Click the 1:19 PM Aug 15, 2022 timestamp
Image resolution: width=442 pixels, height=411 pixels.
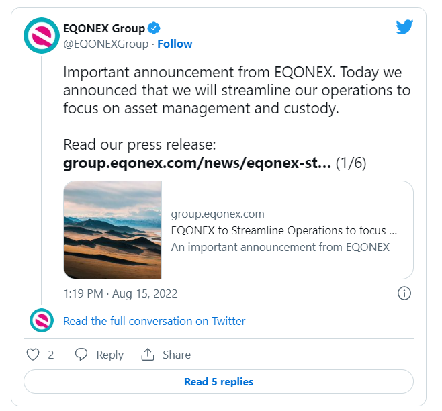(120, 293)
